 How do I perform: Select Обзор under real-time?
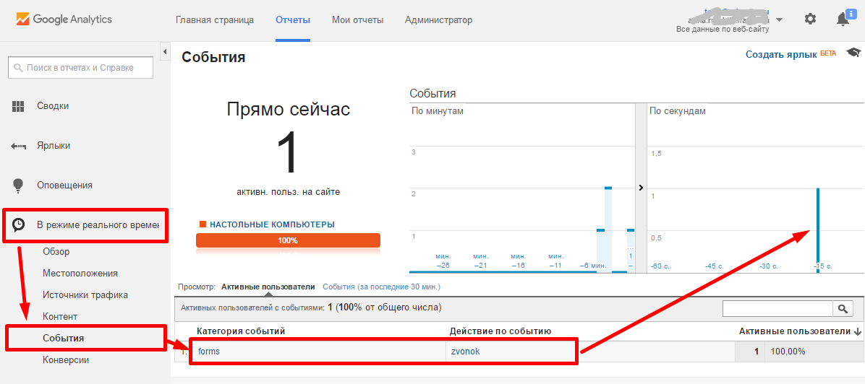point(56,252)
